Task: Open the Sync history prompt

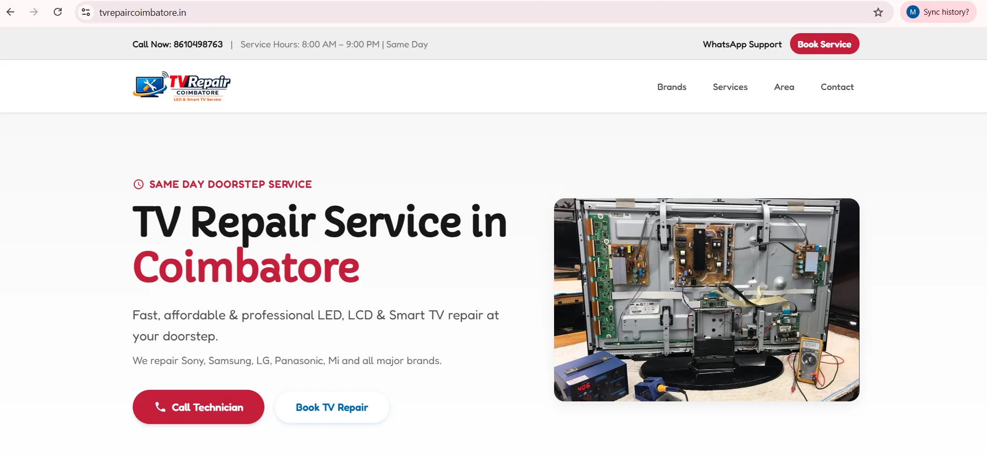Action: point(939,12)
